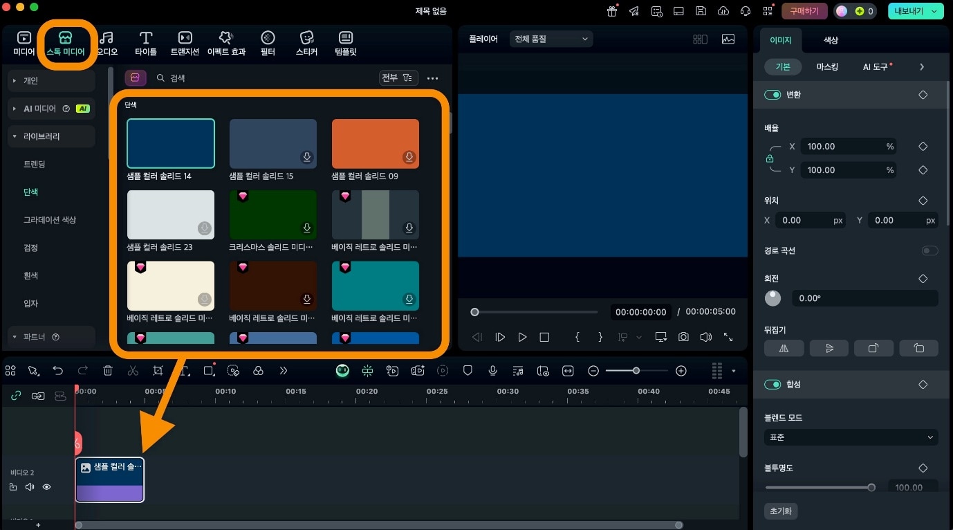Collapse the 라이브러리 sidebar section
Image resolution: width=953 pixels, height=530 pixels.
(x=51, y=136)
